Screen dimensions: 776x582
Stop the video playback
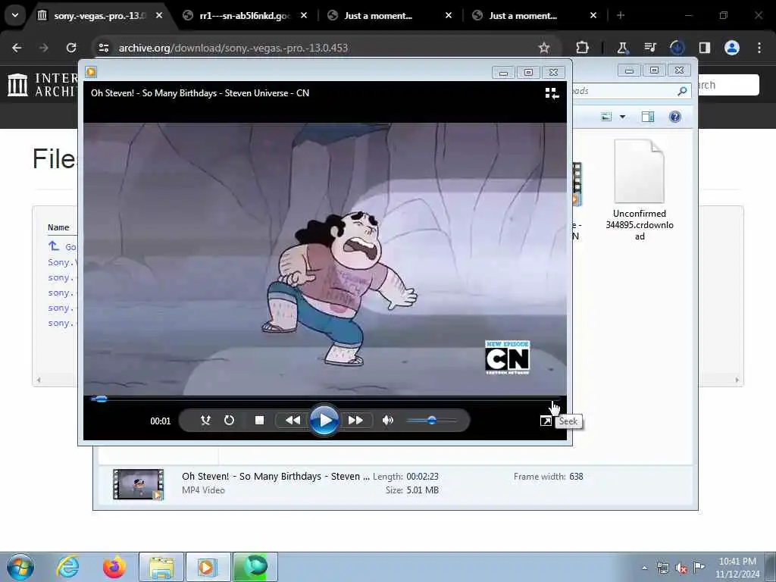coord(259,421)
